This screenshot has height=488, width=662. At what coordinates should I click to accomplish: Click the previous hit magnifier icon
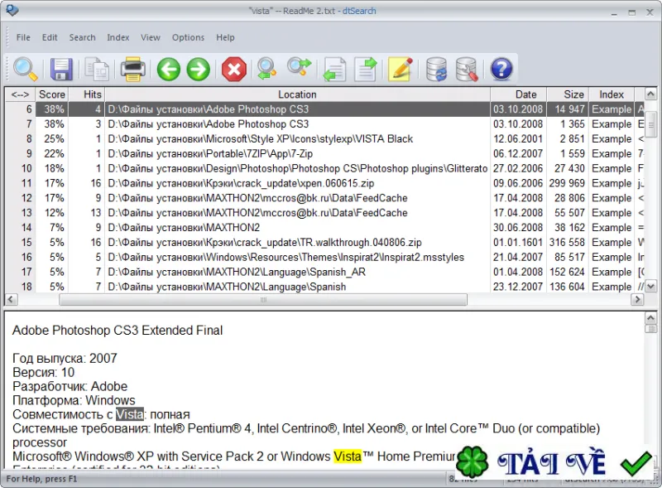(266, 69)
